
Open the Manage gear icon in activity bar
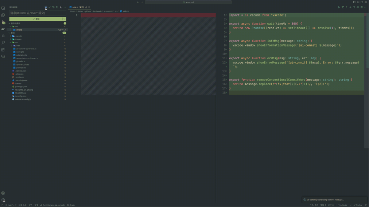pos(3,200)
